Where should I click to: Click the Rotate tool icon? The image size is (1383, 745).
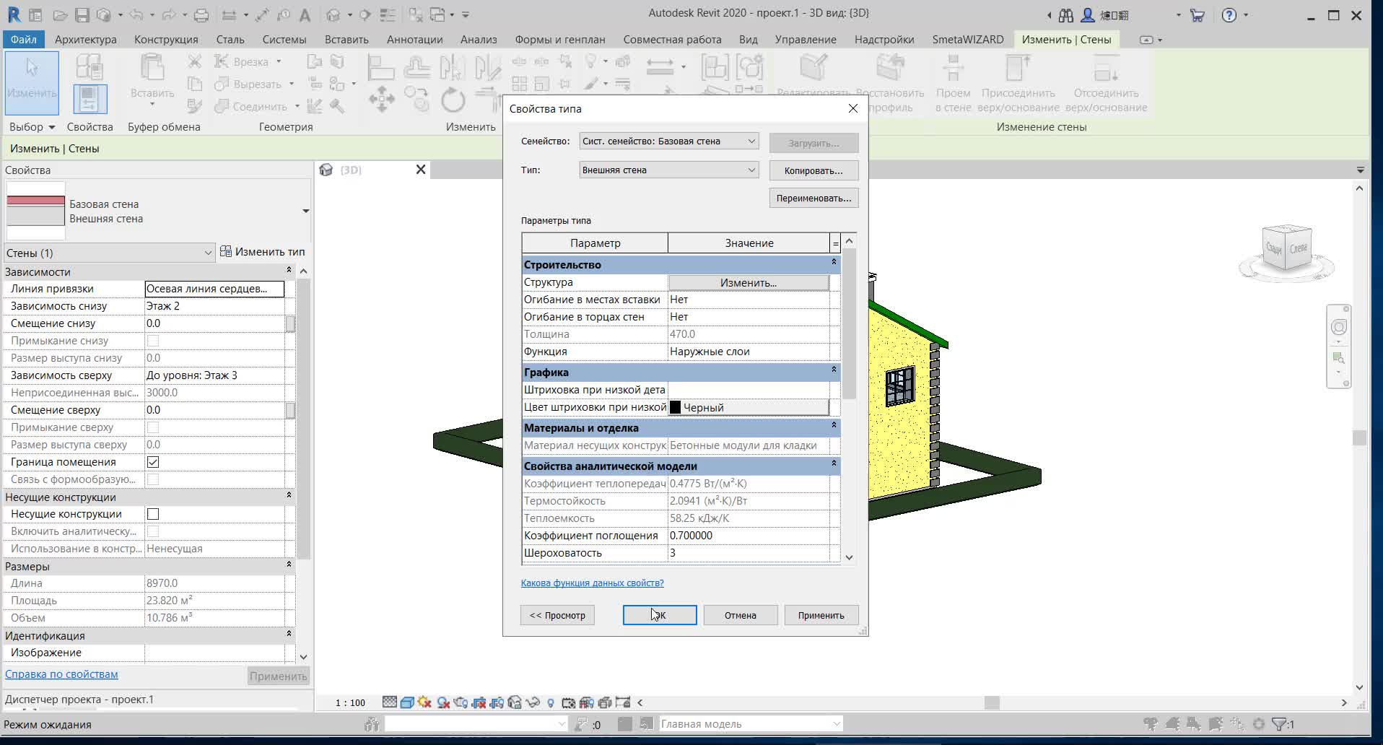pos(453,99)
